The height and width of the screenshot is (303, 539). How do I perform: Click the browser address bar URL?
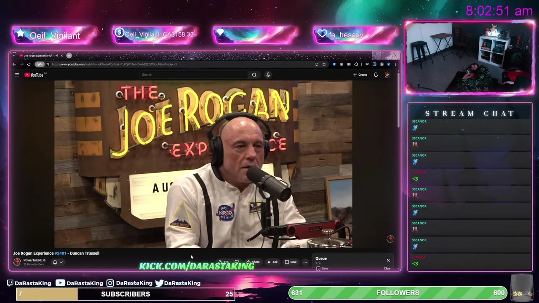point(114,64)
